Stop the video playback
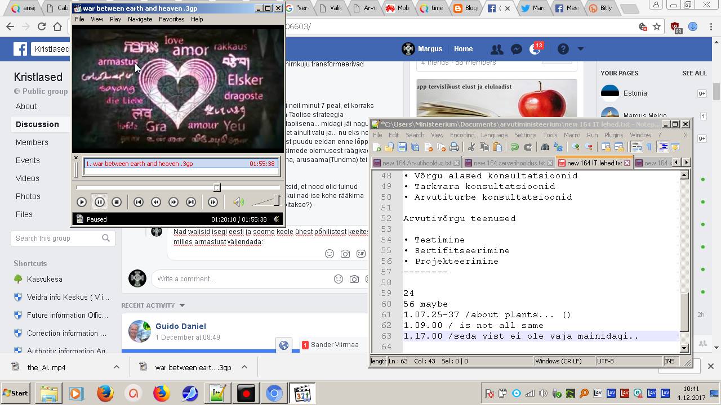Image resolution: width=721 pixels, height=405 pixels. (x=117, y=202)
